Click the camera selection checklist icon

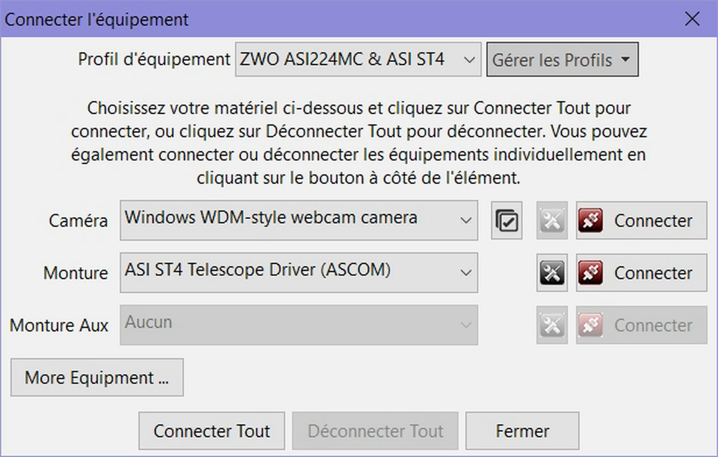coord(506,221)
